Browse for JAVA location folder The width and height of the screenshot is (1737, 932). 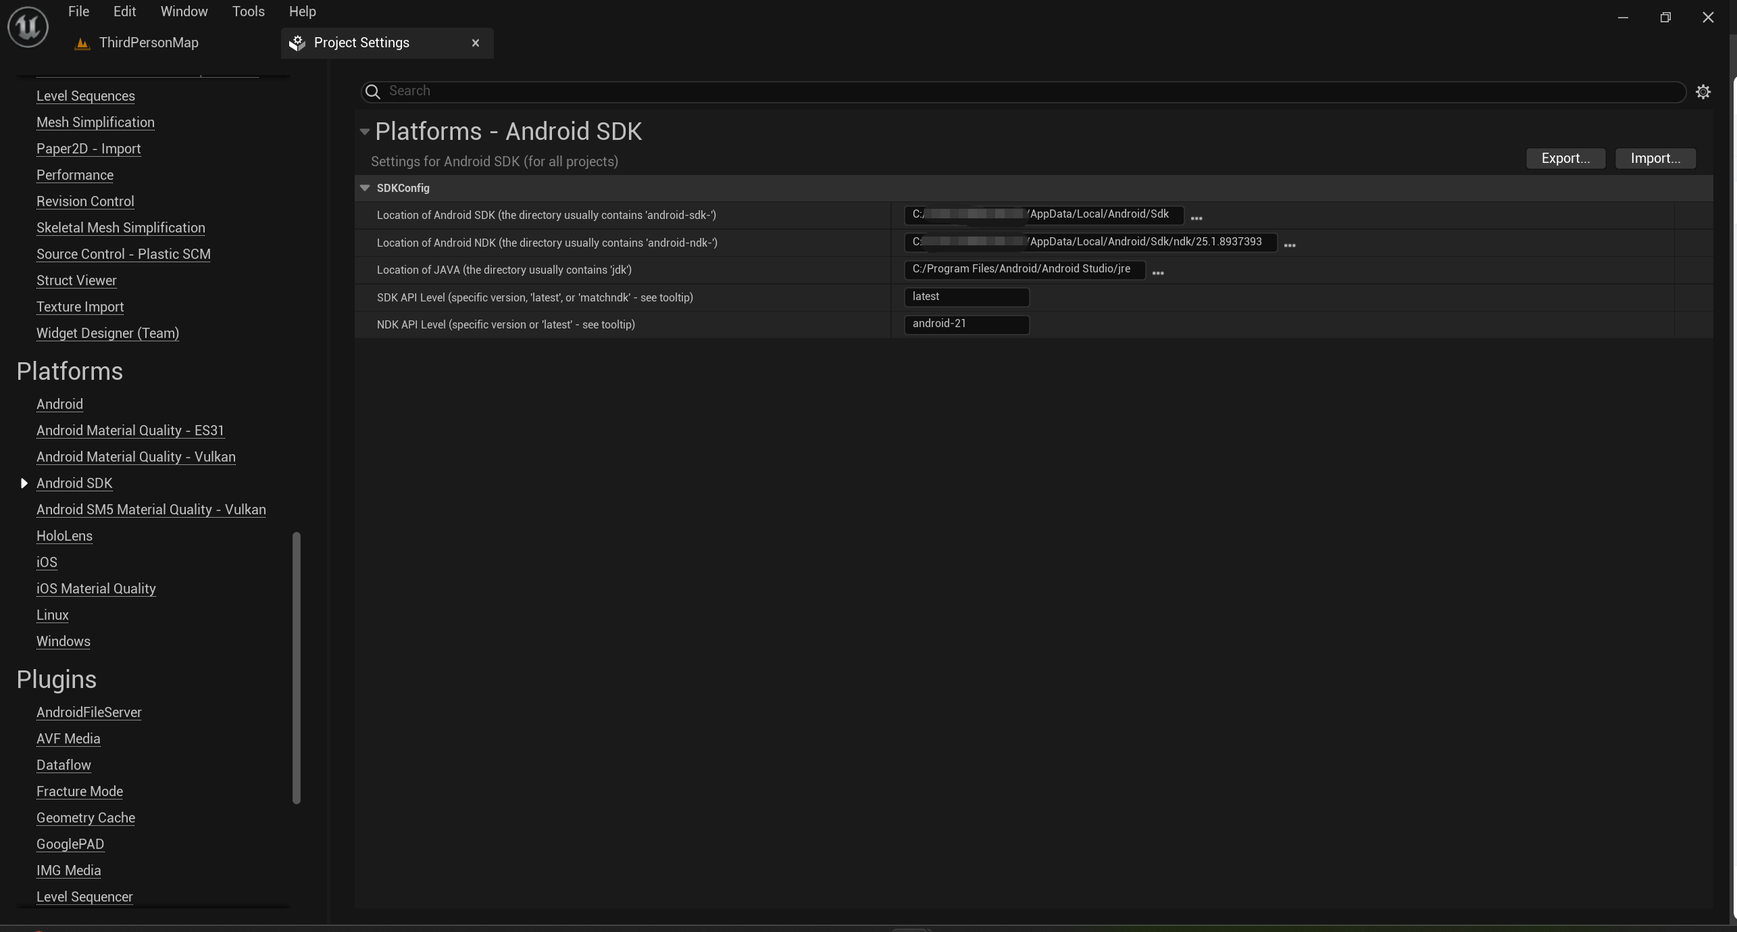tap(1158, 272)
